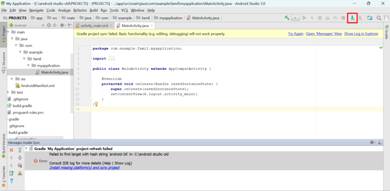390x191 pixels.
Task: Click red X close in Messages panel
Action: [x=11, y=150]
